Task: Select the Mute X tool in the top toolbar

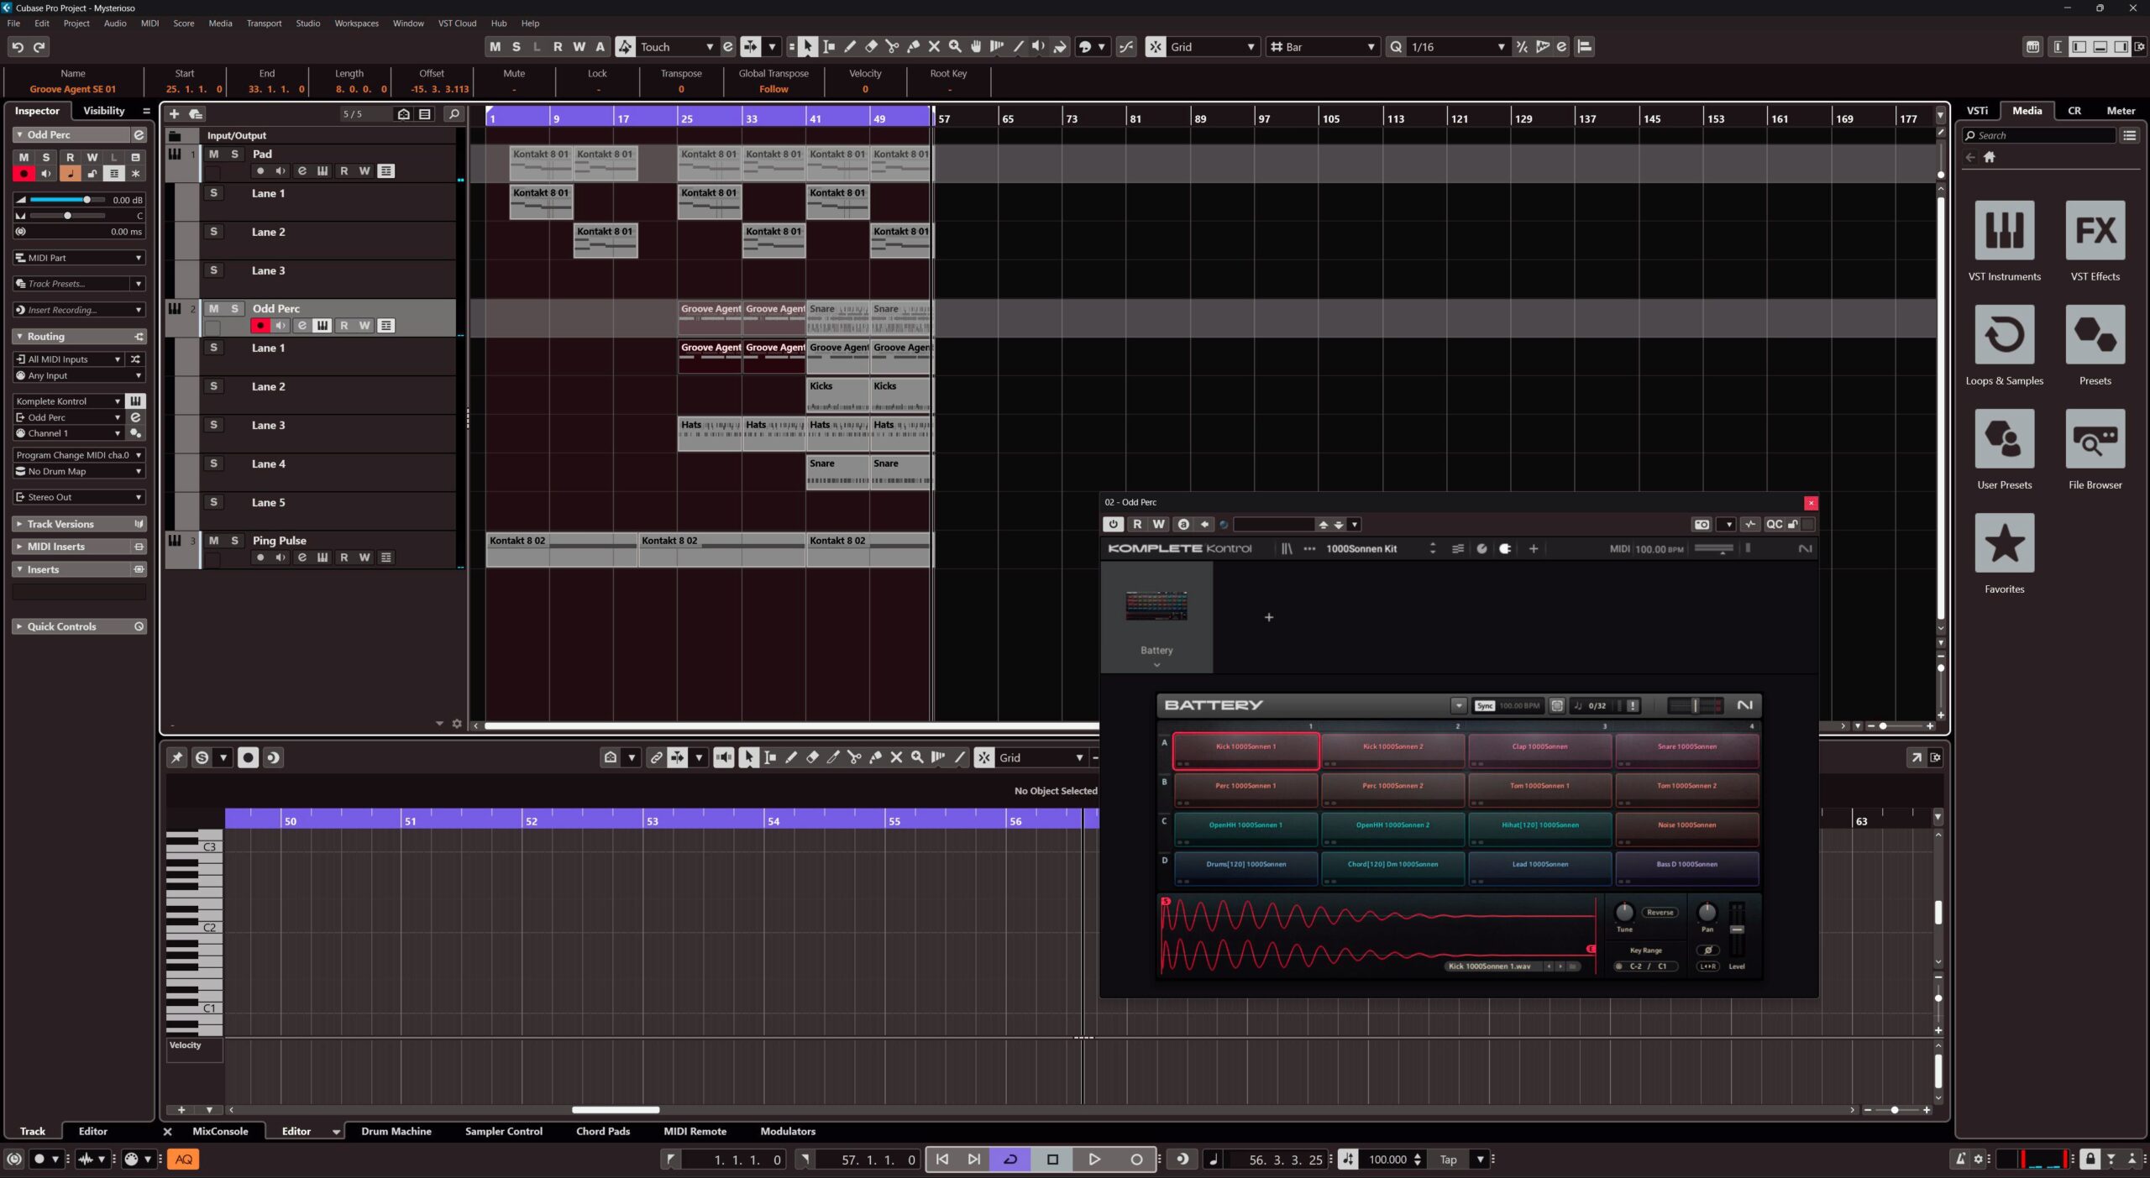Action: click(934, 47)
